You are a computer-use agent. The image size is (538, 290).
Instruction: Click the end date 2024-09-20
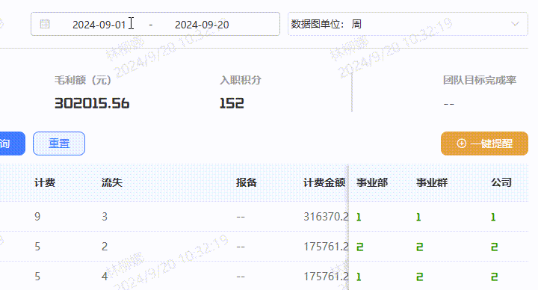(202, 25)
